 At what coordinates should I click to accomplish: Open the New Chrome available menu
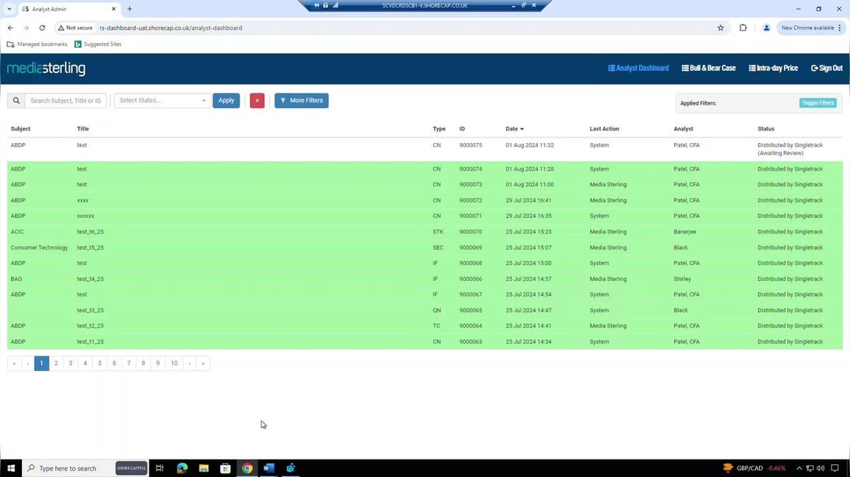pyautogui.click(x=807, y=28)
